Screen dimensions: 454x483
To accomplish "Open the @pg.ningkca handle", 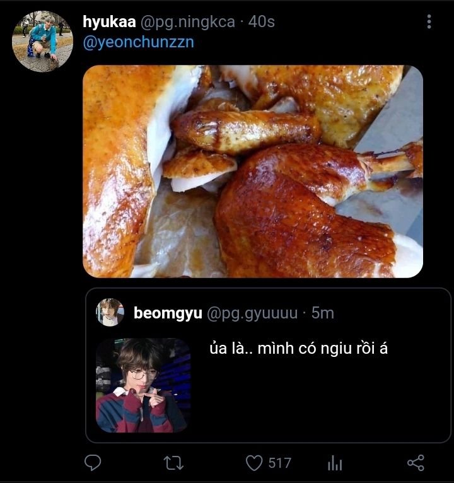I will [187, 22].
